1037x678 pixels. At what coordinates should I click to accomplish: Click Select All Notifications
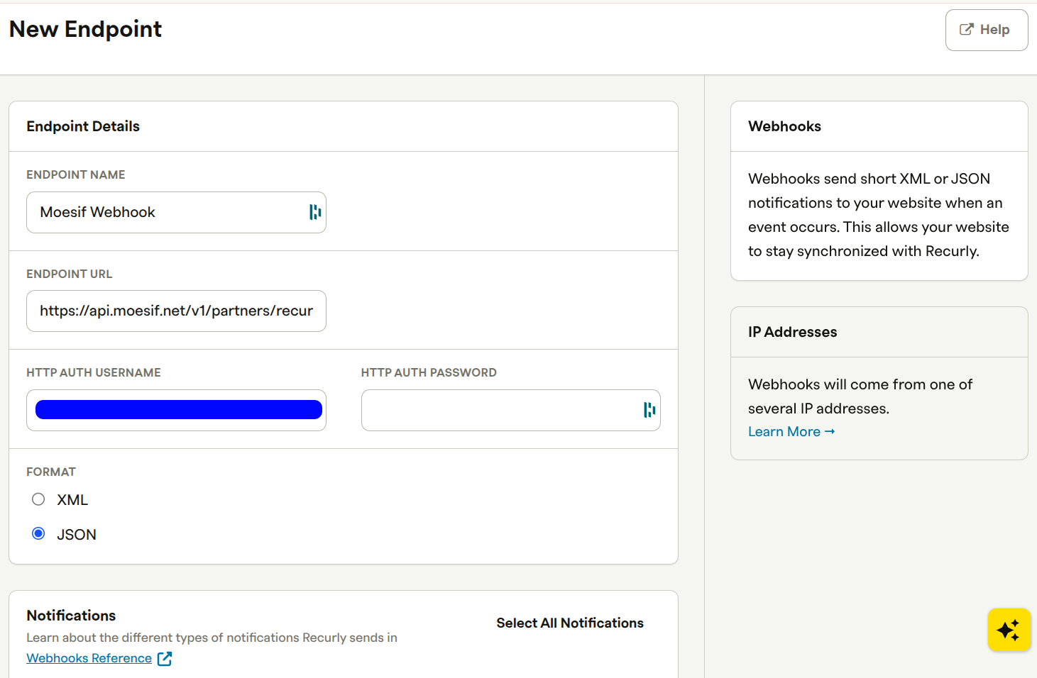(x=570, y=623)
